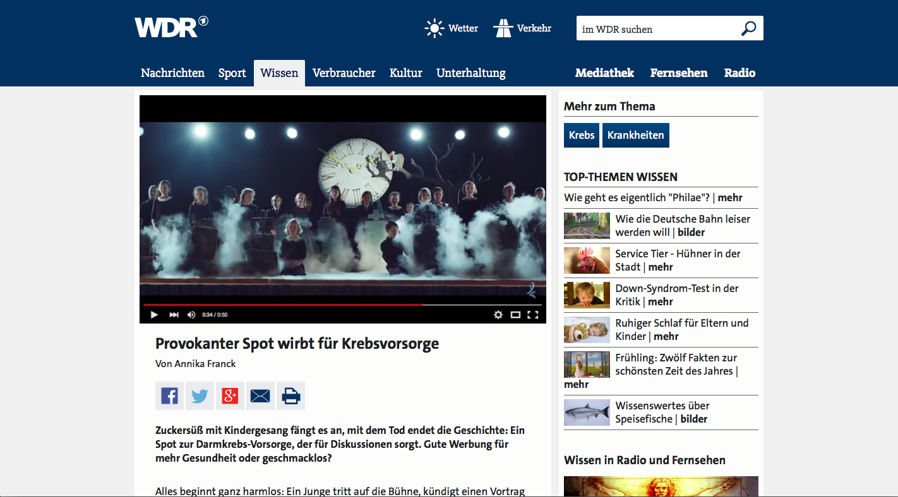Play the video
The image size is (898, 497).
153,315
